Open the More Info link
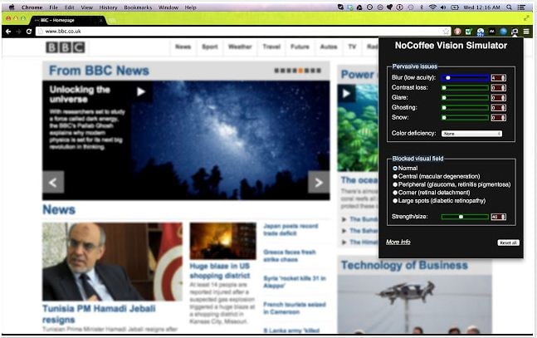 point(398,242)
